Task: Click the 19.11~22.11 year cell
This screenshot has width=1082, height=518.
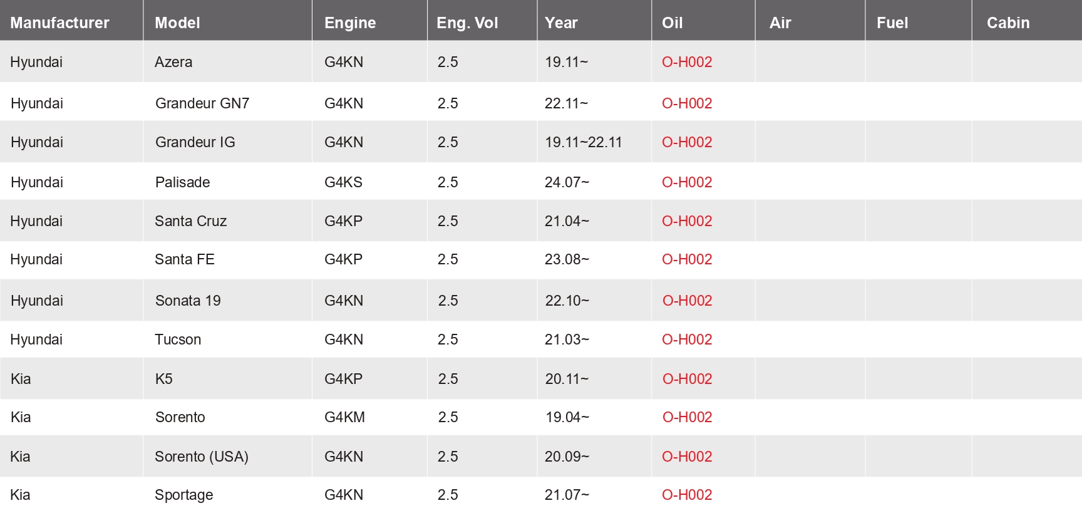Action: [x=583, y=142]
